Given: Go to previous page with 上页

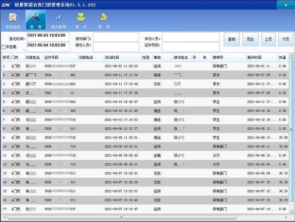Looking at the screenshot, I should 268,40.
